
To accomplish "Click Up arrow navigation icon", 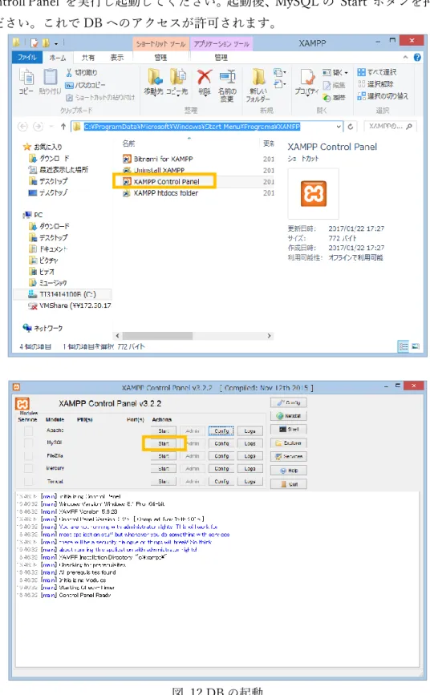I will (63, 127).
